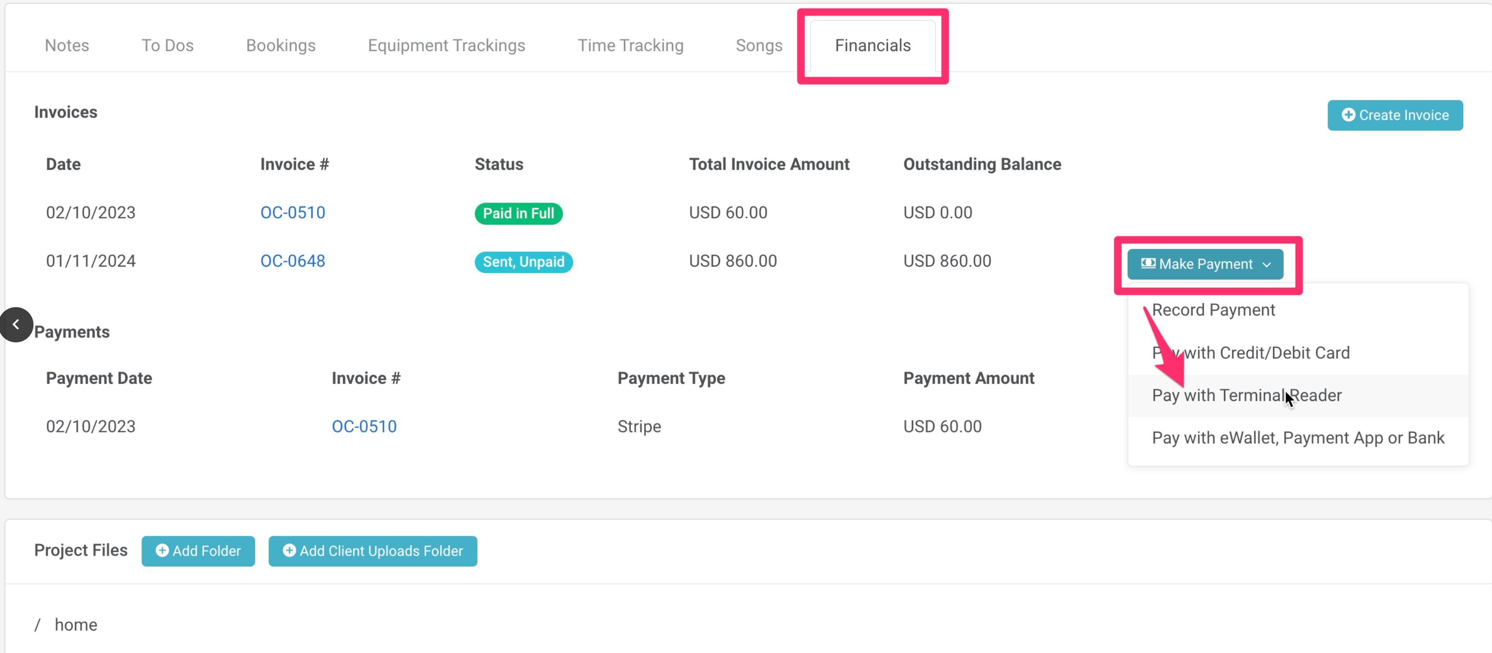Switch to the Time Tracking tab

click(630, 45)
